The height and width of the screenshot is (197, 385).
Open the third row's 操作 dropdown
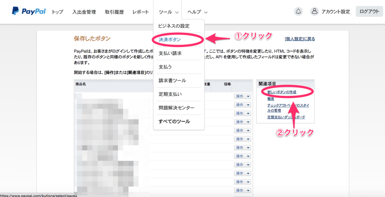click(x=243, y=114)
